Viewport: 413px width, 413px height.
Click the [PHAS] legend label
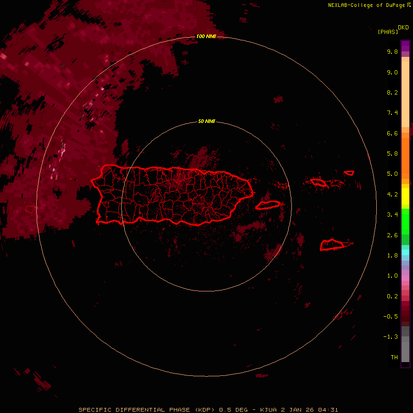point(388,32)
